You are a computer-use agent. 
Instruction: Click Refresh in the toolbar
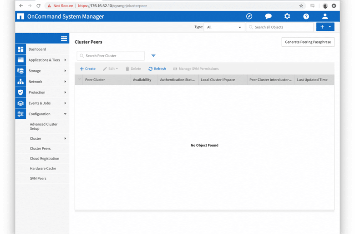(x=157, y=69)
